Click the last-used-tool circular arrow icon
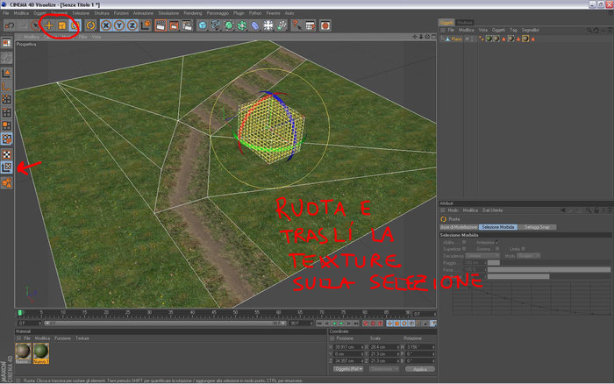Screen dimensions: 614x384 pos(90,25)
